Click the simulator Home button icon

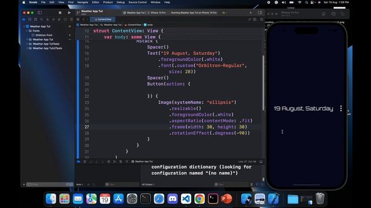coord(323,14)
